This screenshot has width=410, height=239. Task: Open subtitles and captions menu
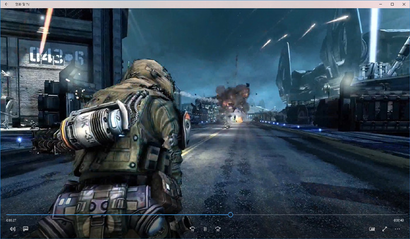(25, 229)
